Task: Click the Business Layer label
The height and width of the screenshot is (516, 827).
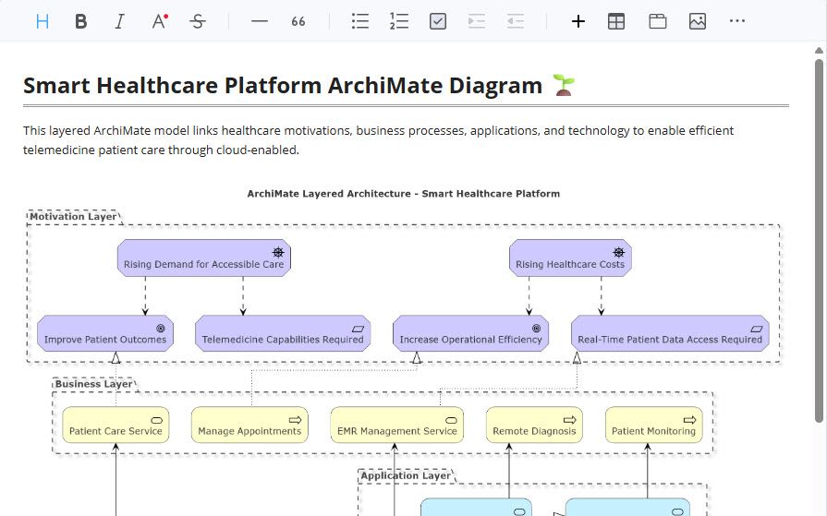Action: click(93, 384)
